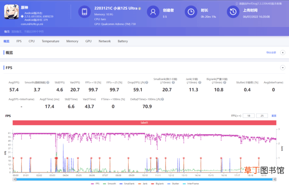Toggle SmallJank series in chart legend

(x=127, y=184)
